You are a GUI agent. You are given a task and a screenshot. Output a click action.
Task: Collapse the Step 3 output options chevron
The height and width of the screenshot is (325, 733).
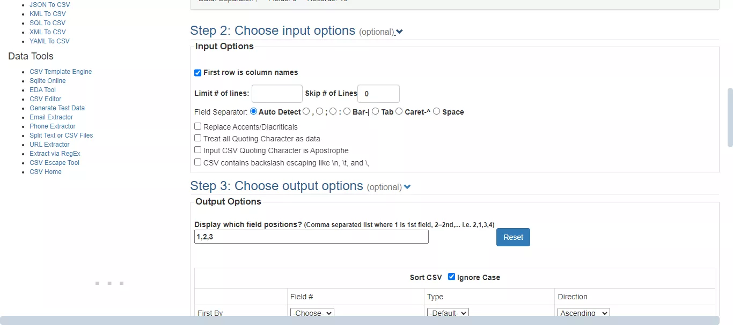pos(407,187)
